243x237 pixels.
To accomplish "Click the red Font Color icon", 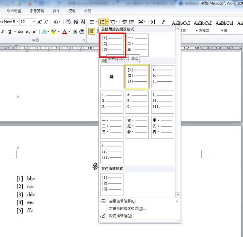I will pos(64,32).
